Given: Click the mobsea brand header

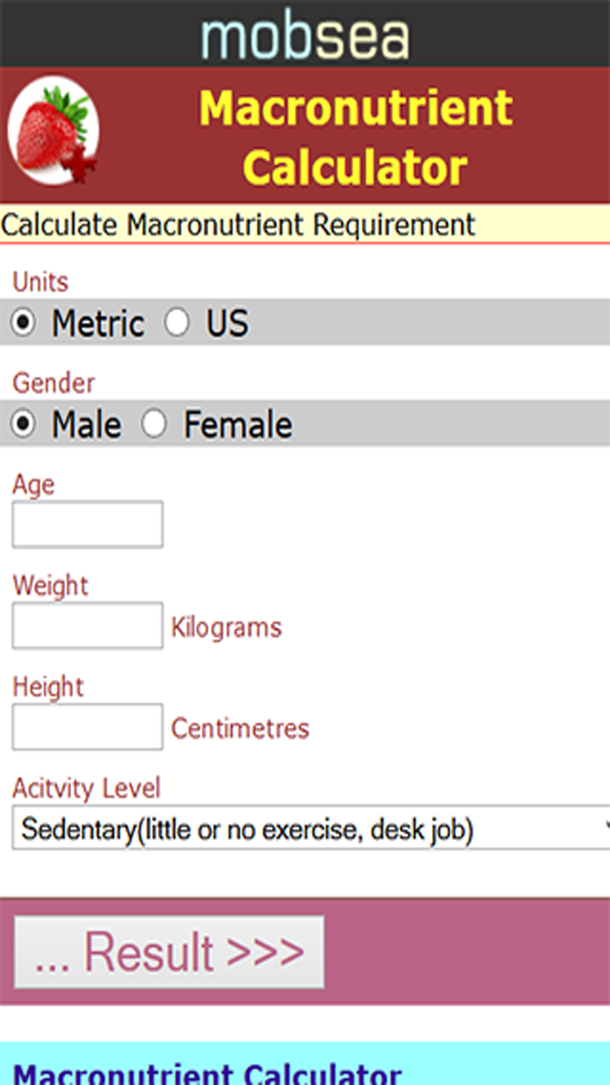Looking at the screenshot, I should coord(305,34).
